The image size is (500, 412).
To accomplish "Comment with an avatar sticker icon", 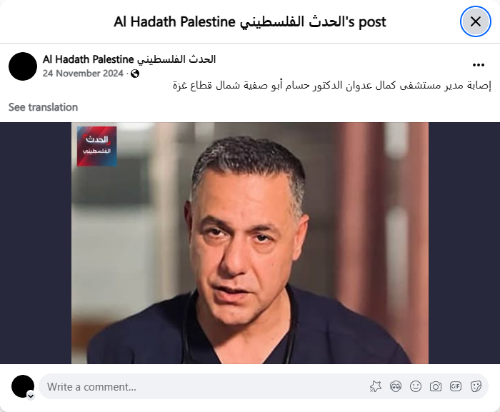I will pyautogui.click(x=396, y=386).
